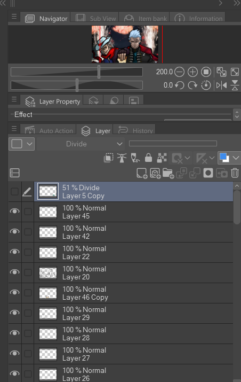Clip layer to layer below
The width and height of the screenshot is (241, 382).
[x=108, y=158]
